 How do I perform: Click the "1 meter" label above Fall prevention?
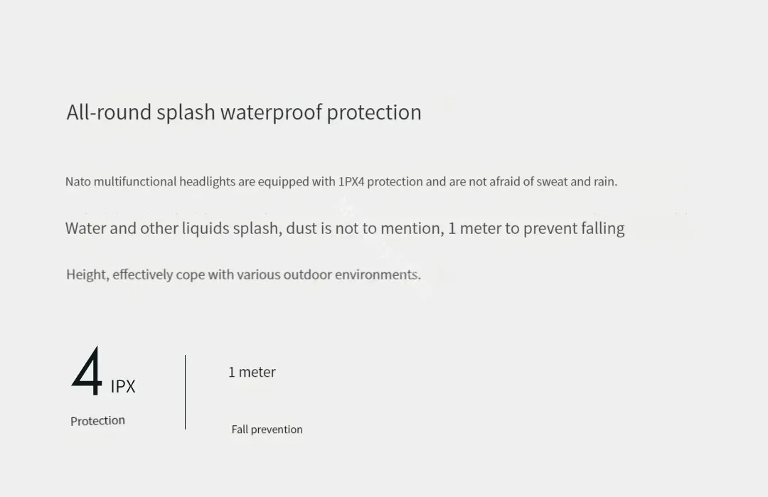point(252,372)
